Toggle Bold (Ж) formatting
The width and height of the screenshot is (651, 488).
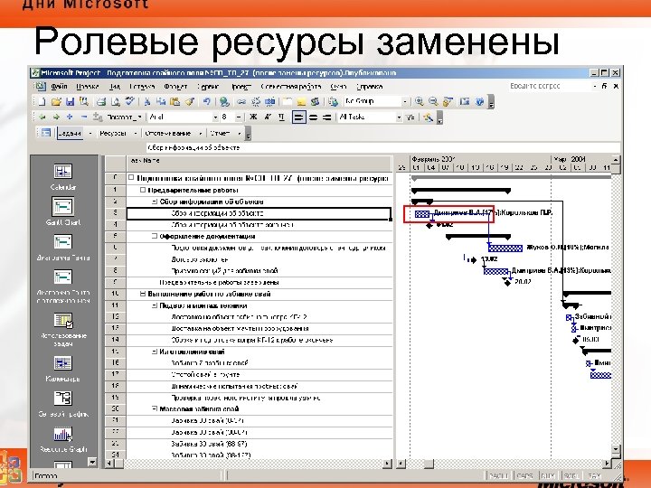click(253, 117)
